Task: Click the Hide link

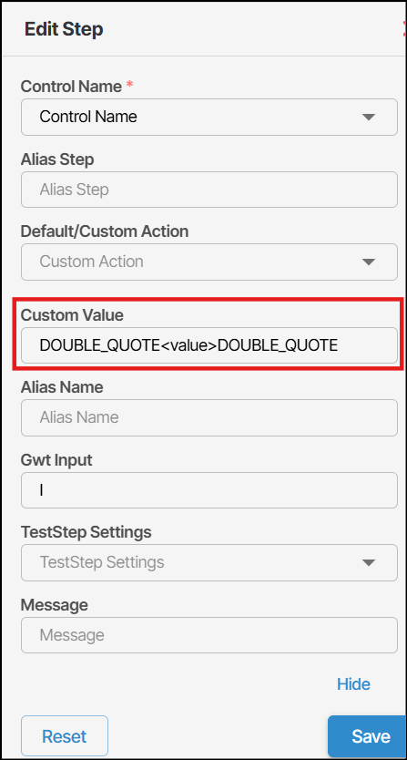Action: click(x=353, y=683)
